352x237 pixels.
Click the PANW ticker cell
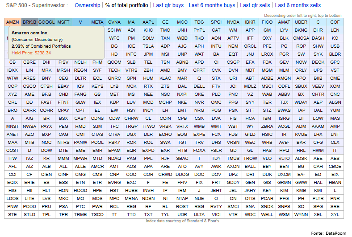pos(80,143)
